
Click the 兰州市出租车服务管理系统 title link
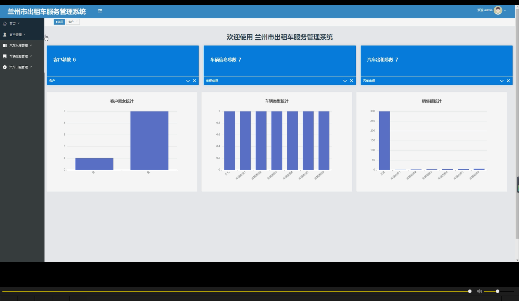pyautogui.click(x=46, y=11)
